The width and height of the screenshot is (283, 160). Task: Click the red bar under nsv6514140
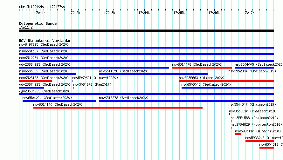click(118, 108)
